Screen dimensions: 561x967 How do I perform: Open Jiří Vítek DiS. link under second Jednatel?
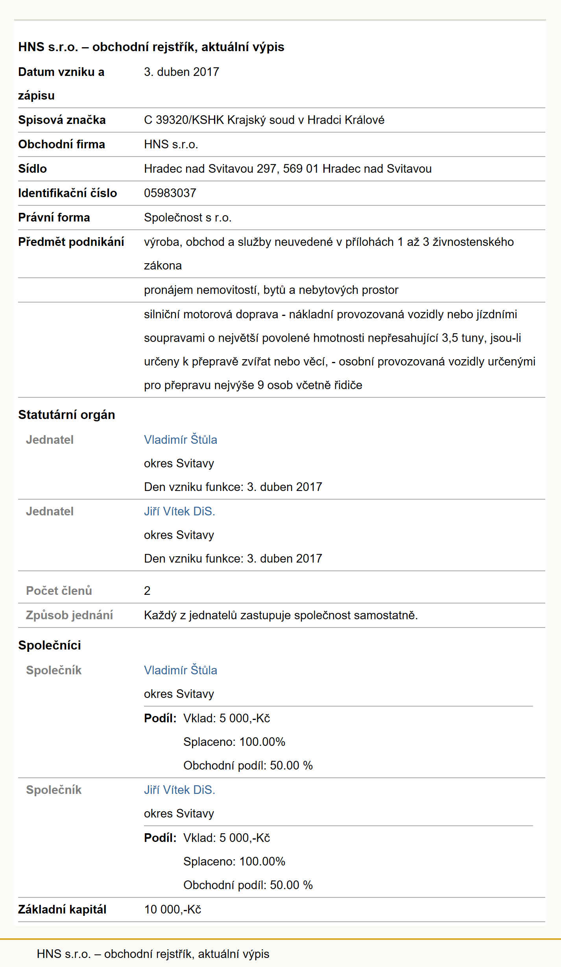pos(179,511)
